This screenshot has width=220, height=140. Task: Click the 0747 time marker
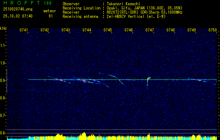coord(150,30)
